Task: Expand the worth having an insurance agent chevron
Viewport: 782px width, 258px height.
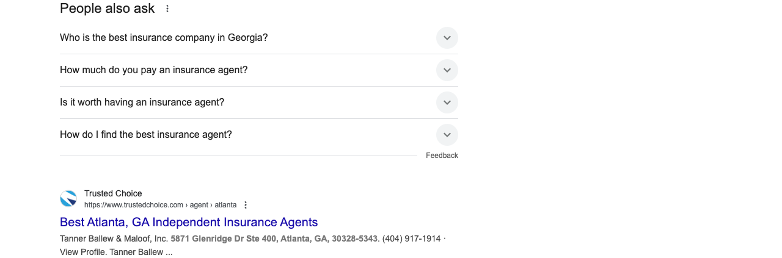Action: point(447,102)
